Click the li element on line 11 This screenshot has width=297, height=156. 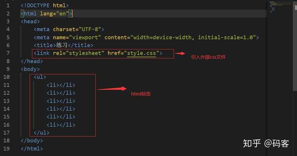pos(61,85)
